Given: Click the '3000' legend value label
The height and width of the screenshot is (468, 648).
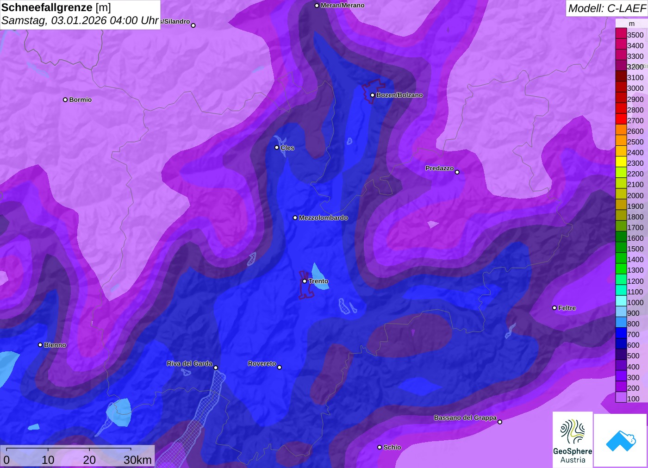Looking at the screenshot, I should pyautogui.click(x=635, y=88).
